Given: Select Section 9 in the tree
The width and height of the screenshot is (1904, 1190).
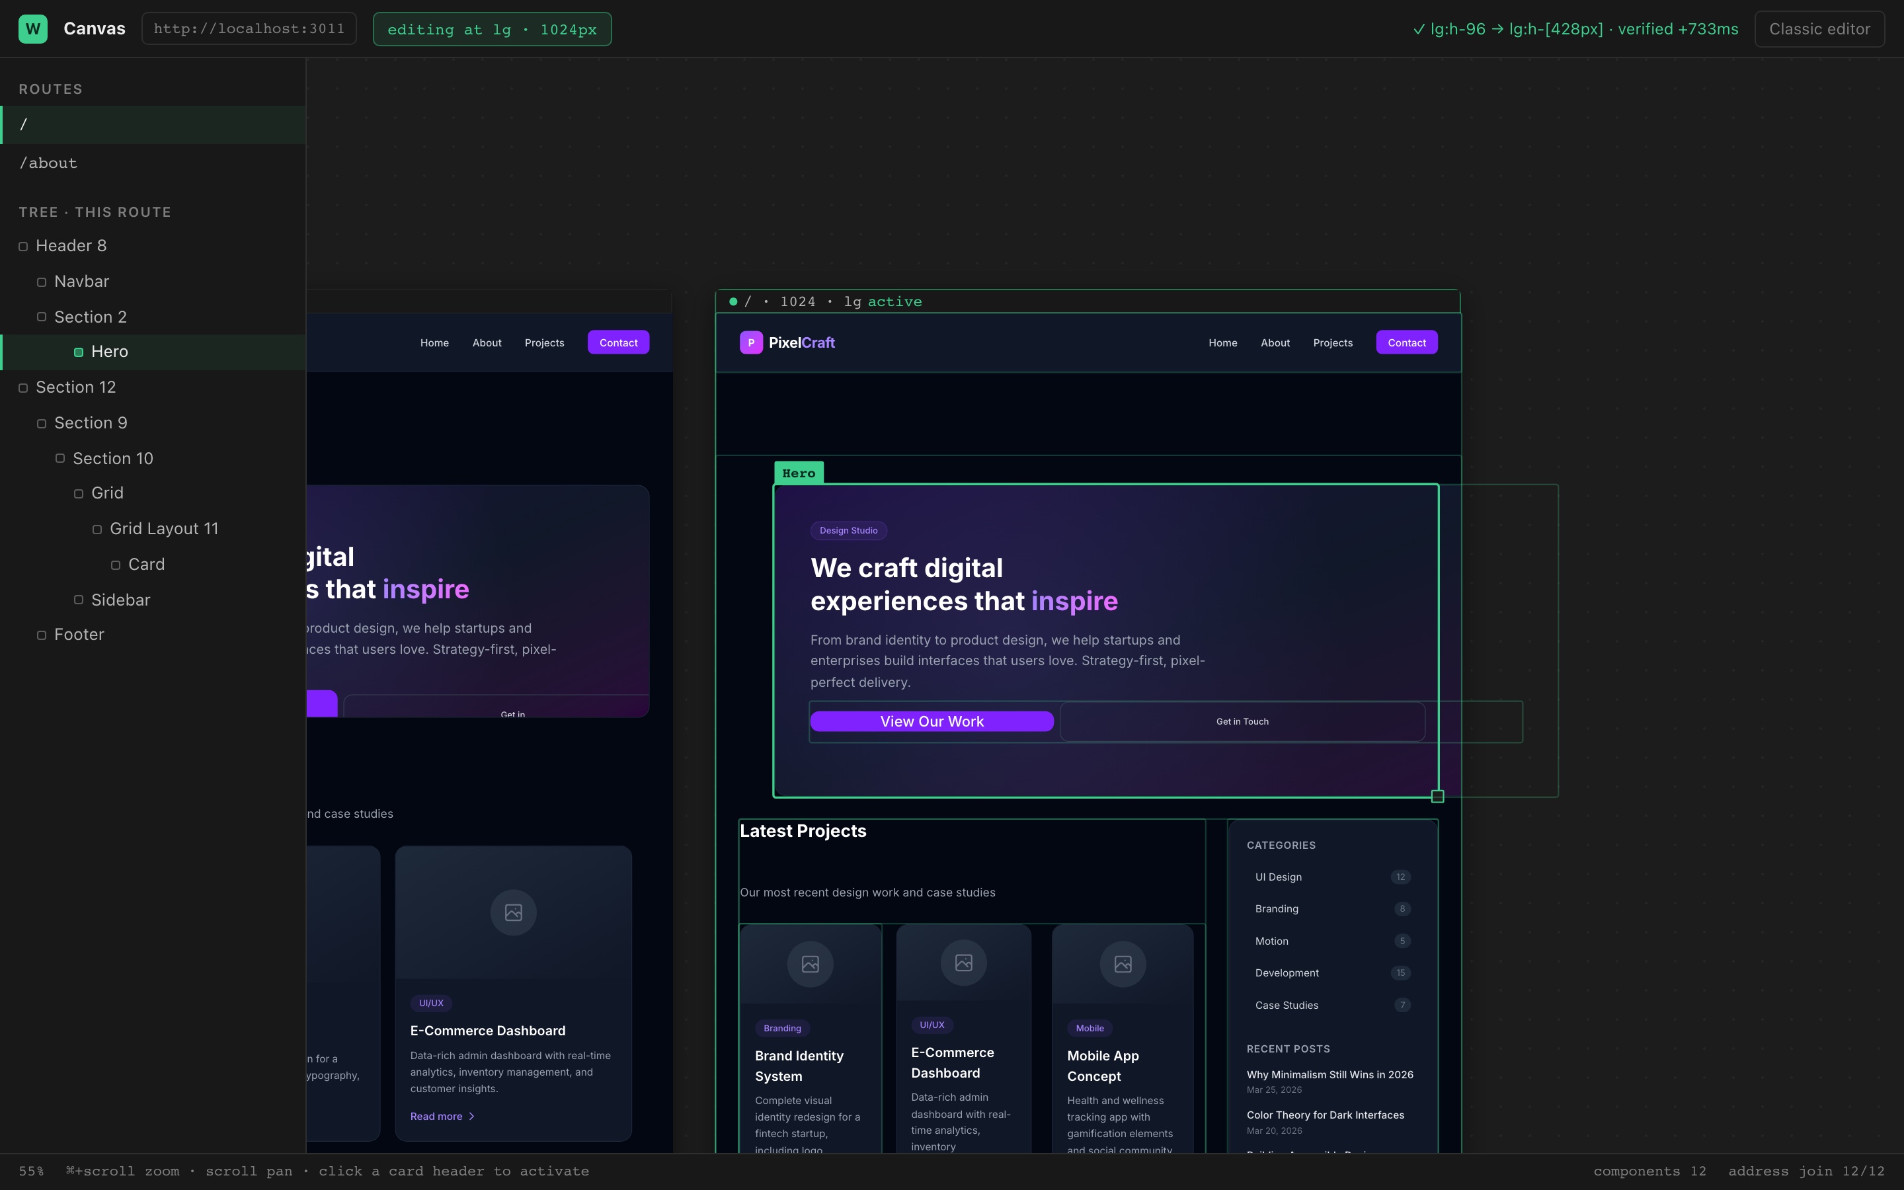Looking at the screenshot, I should point(153,422).
